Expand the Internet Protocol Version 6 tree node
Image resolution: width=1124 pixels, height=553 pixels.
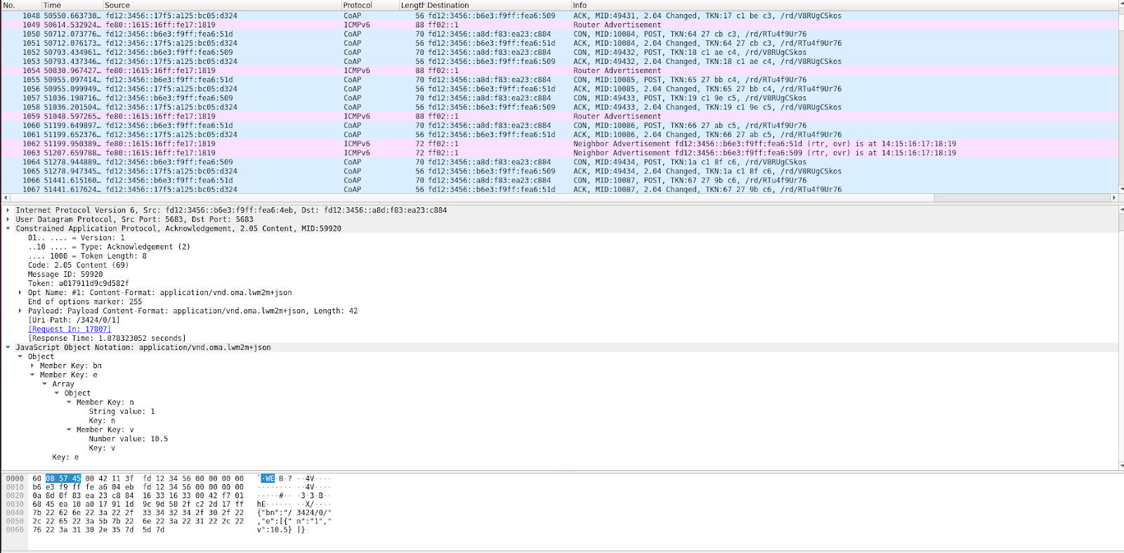[8, 210]
